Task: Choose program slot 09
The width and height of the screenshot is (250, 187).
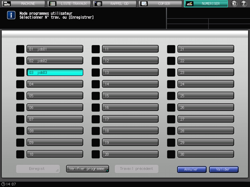Action: (55, 143)
